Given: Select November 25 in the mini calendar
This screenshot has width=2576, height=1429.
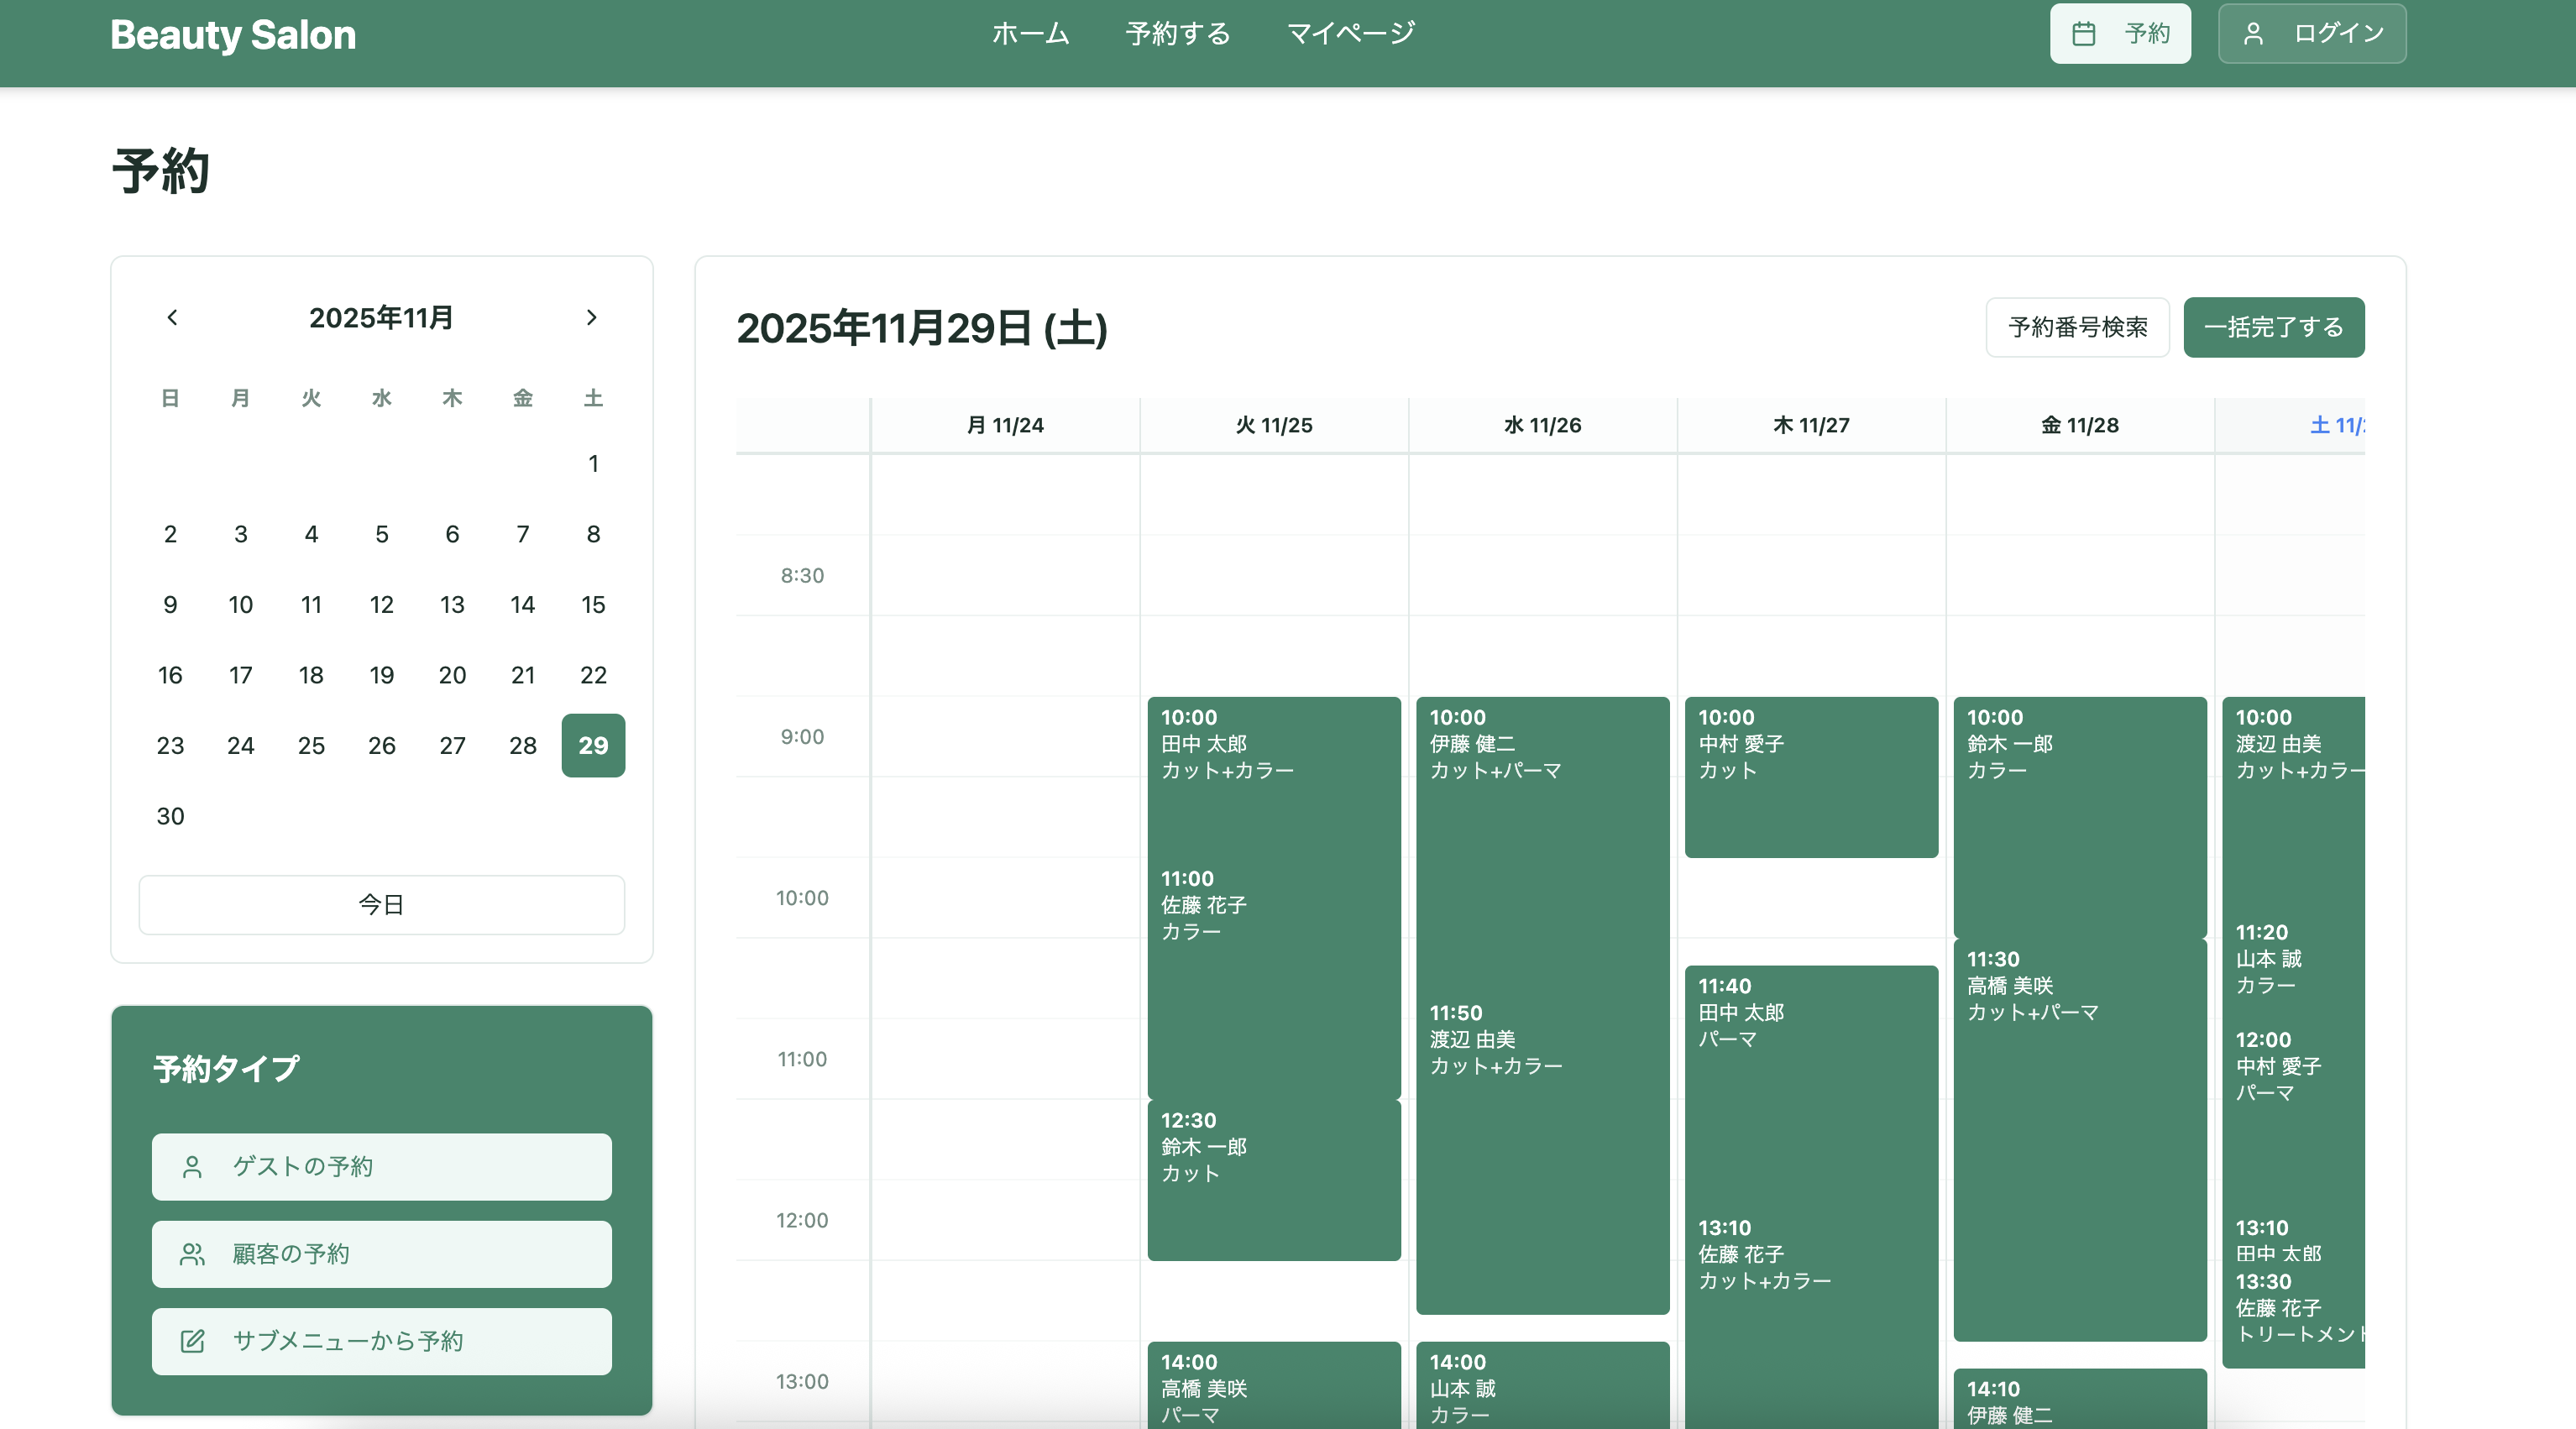Looking at the screenshot, I should coord(311,746).
